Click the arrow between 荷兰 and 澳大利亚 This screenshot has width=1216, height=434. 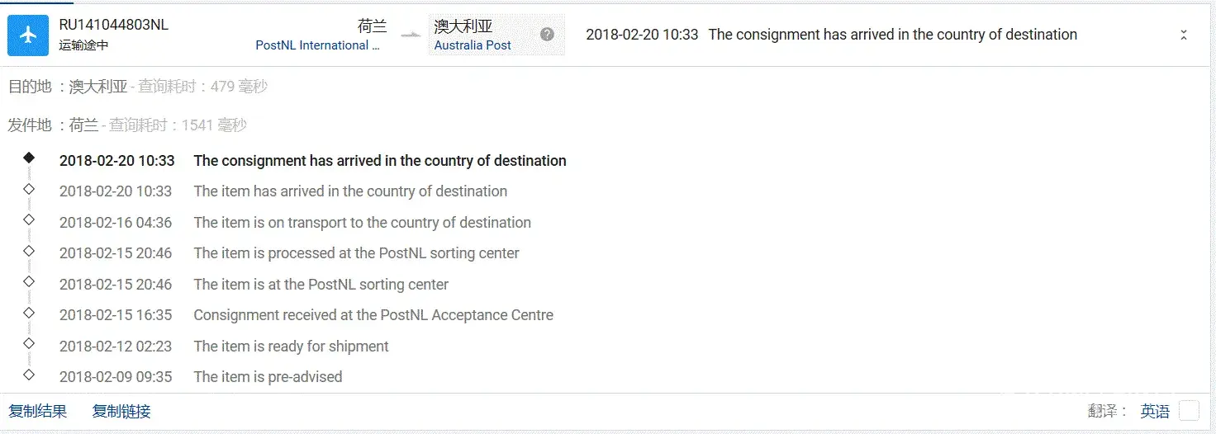point(411,35)
